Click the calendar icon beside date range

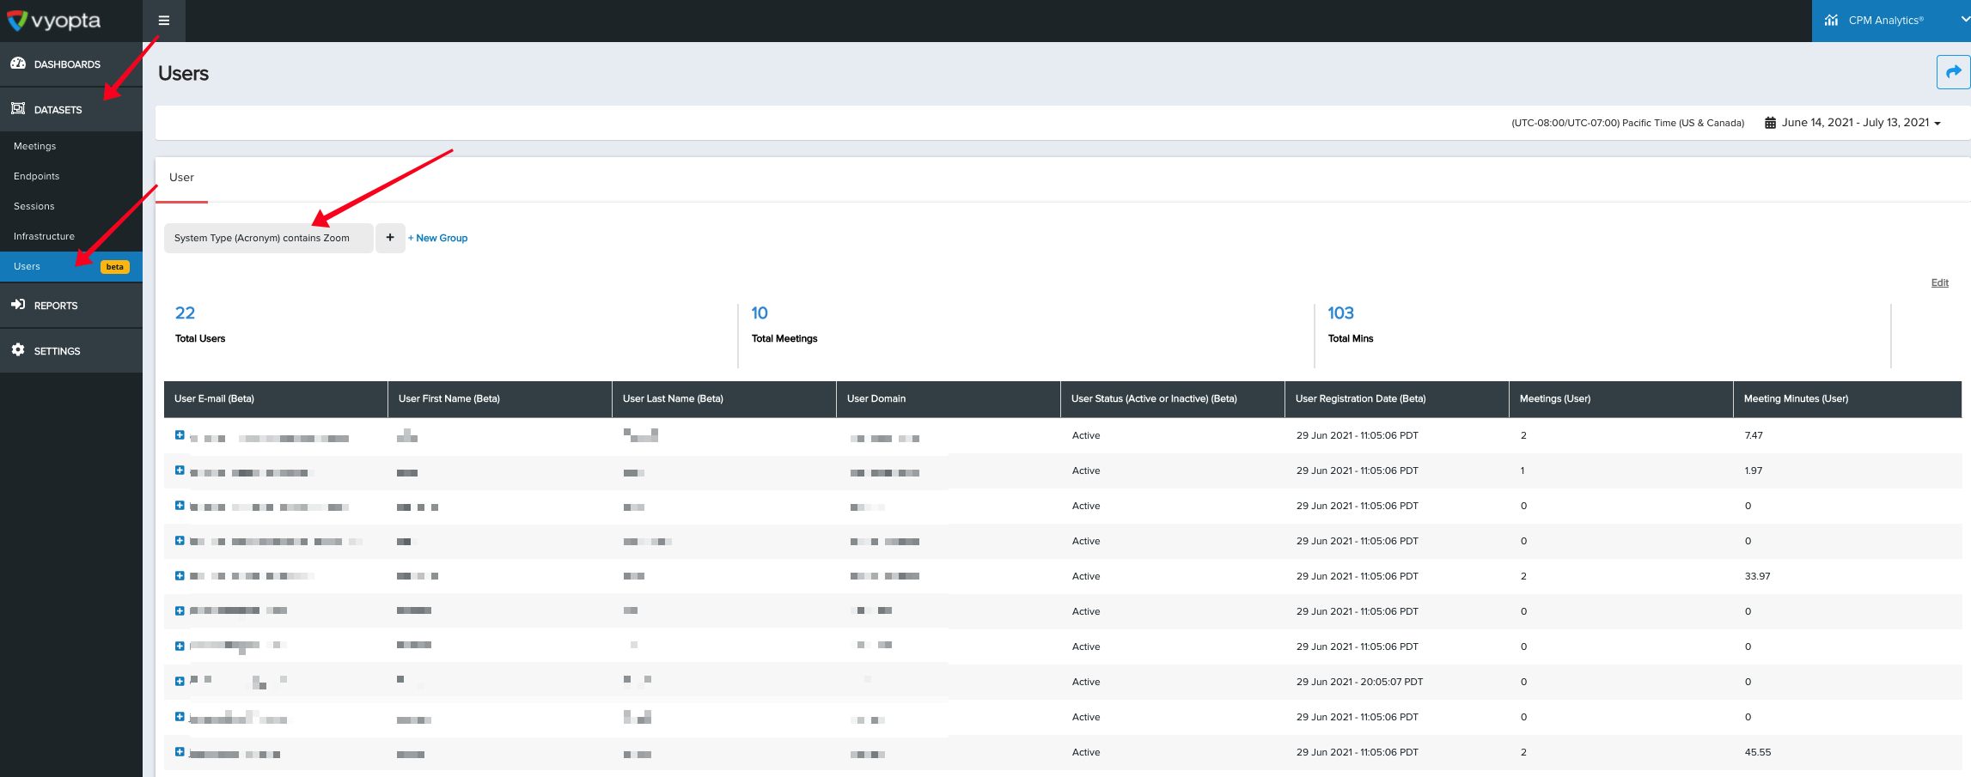[x=1770, y=123]
